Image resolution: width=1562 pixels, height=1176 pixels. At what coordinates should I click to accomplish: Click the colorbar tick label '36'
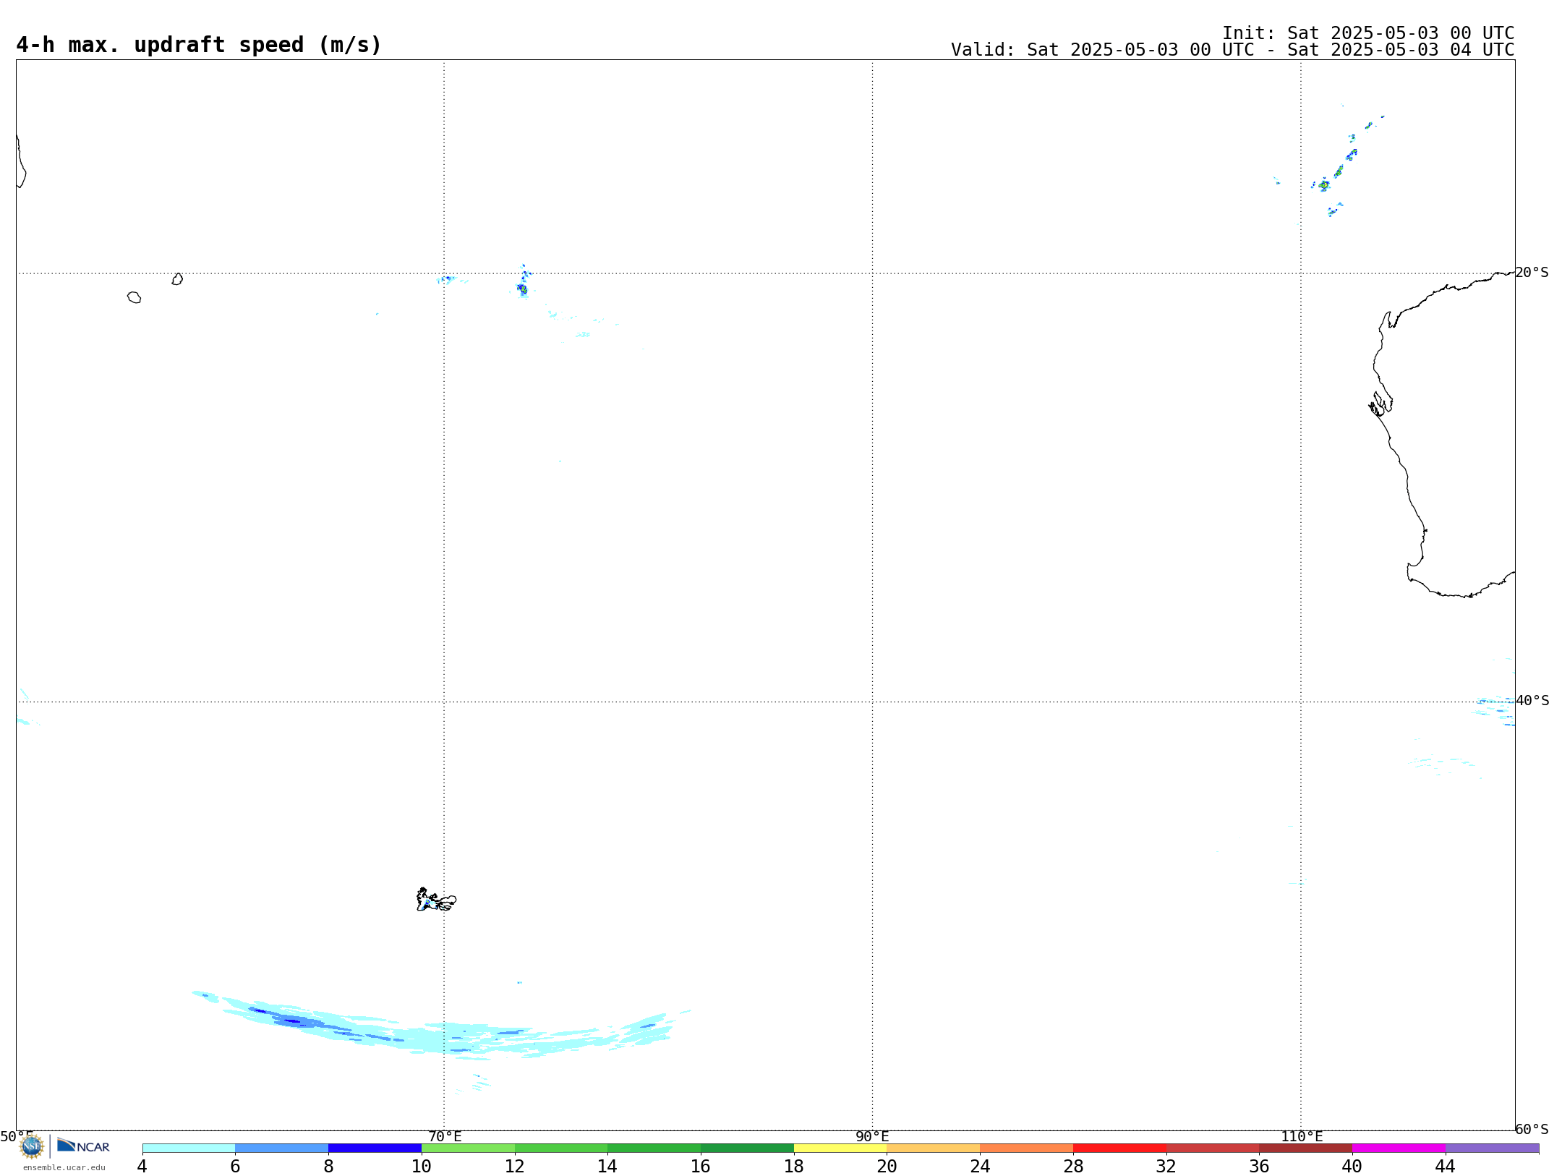[x=1259, y=1166]
